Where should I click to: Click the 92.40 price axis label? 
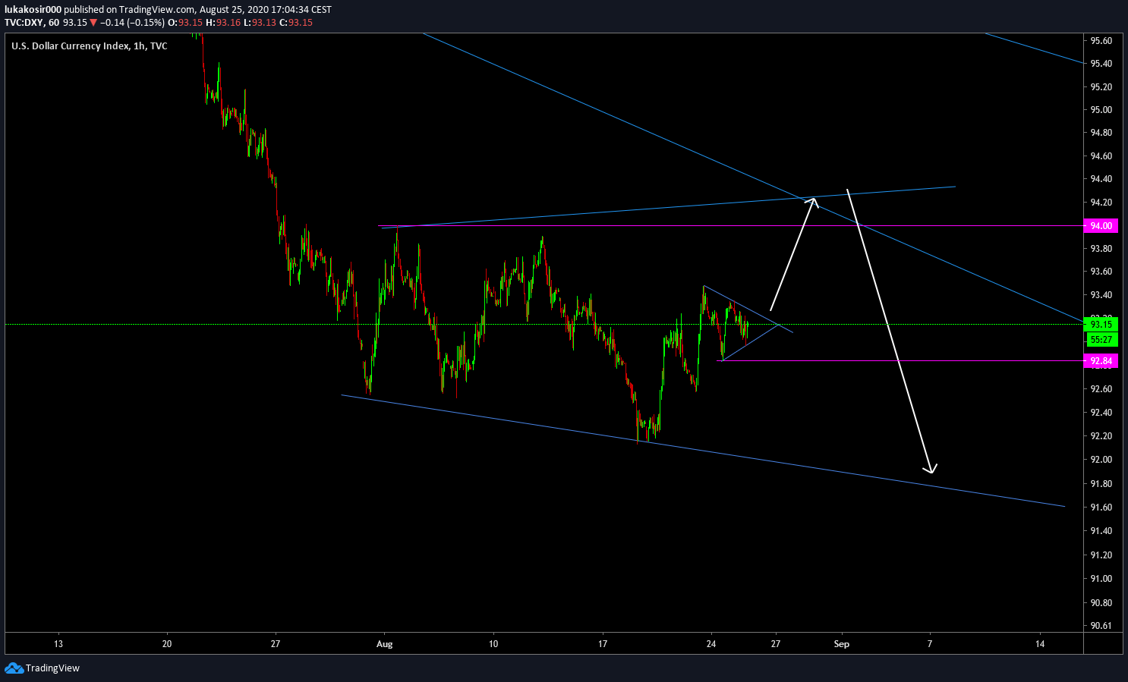pos(1101,413)
